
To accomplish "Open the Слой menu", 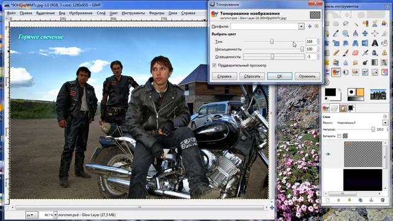I will [101, 13].
